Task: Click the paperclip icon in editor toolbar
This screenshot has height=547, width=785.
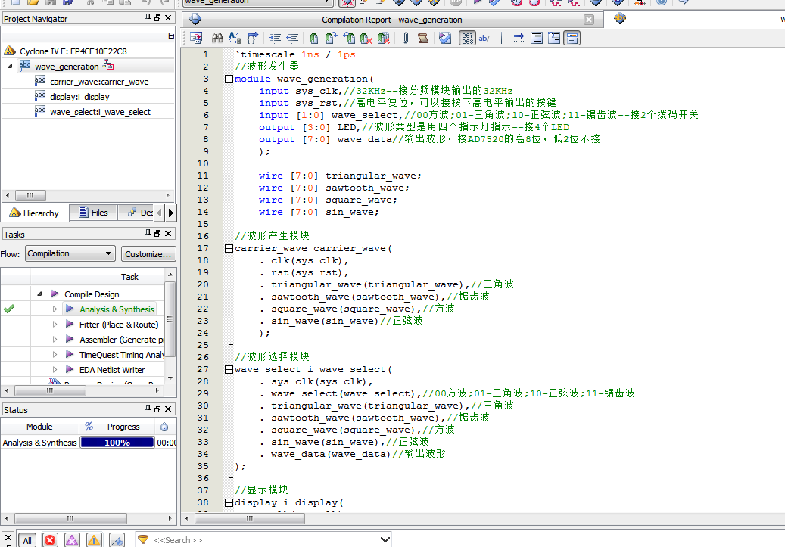Action: pyautogui.click(x=405, y=38)
